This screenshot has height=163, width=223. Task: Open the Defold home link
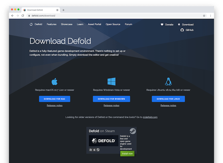38,24
